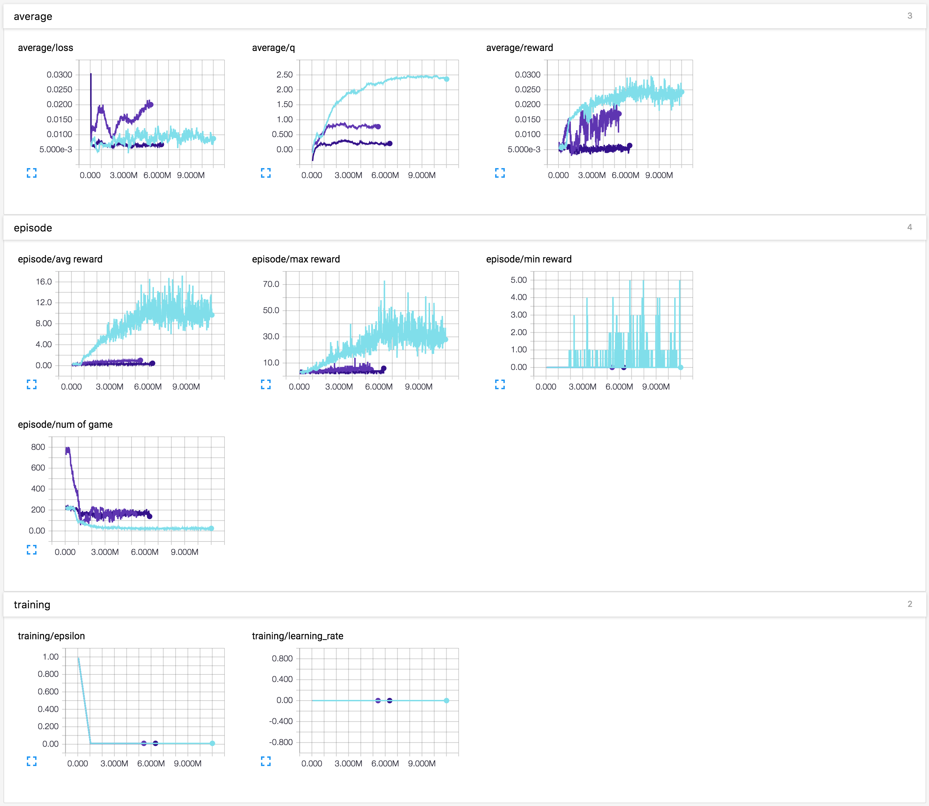Expand the episode/avg reward chart
929x806 pixels.
click(31, 384)
